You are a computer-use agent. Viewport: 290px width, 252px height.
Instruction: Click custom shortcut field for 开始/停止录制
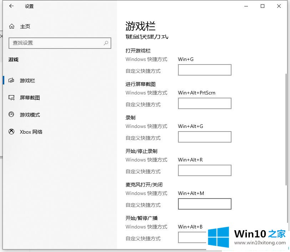(x=204, y=170)
